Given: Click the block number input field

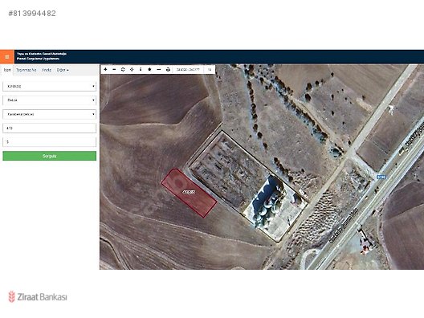Looking at the screenshot, I should (49, 128).
